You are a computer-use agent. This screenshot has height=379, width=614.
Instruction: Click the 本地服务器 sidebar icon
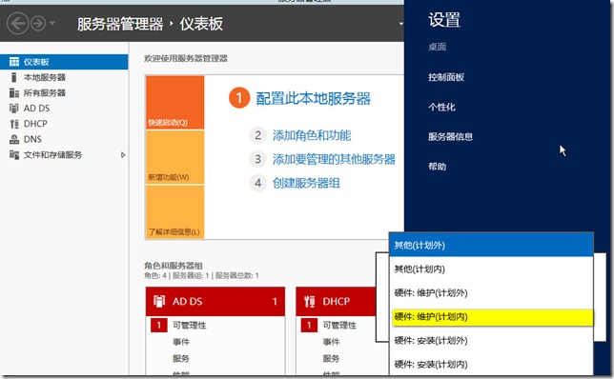click(14, 77)
